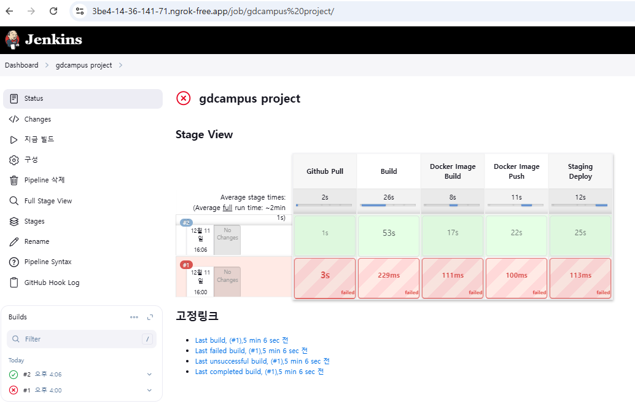Open build #1 오후 4:00 in Builds list
635x406 pixels.
pyautogui.click(x=42, y=390)
